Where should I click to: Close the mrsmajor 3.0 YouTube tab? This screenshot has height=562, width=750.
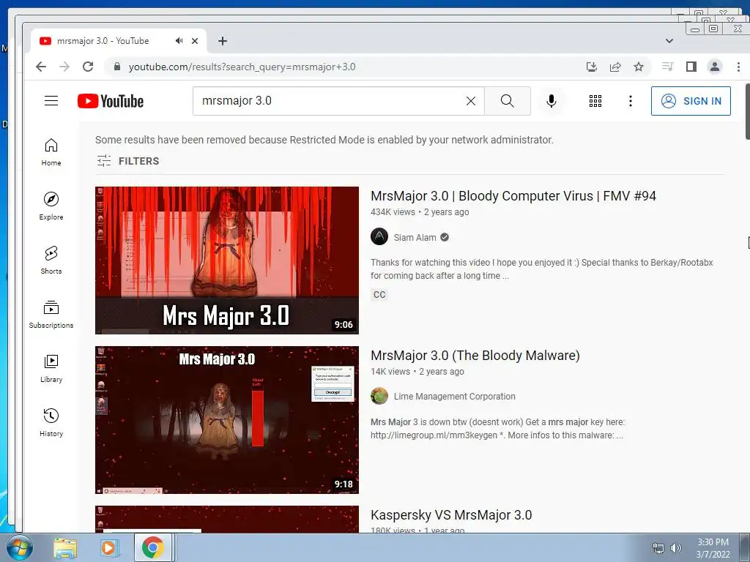[195, 41]
